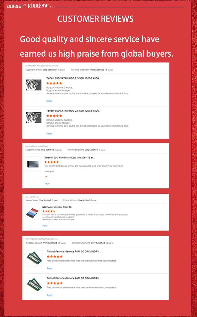Open the External SSD Hard Disk product thumbnail
This screenshot has width=197, height=317.
33,164
